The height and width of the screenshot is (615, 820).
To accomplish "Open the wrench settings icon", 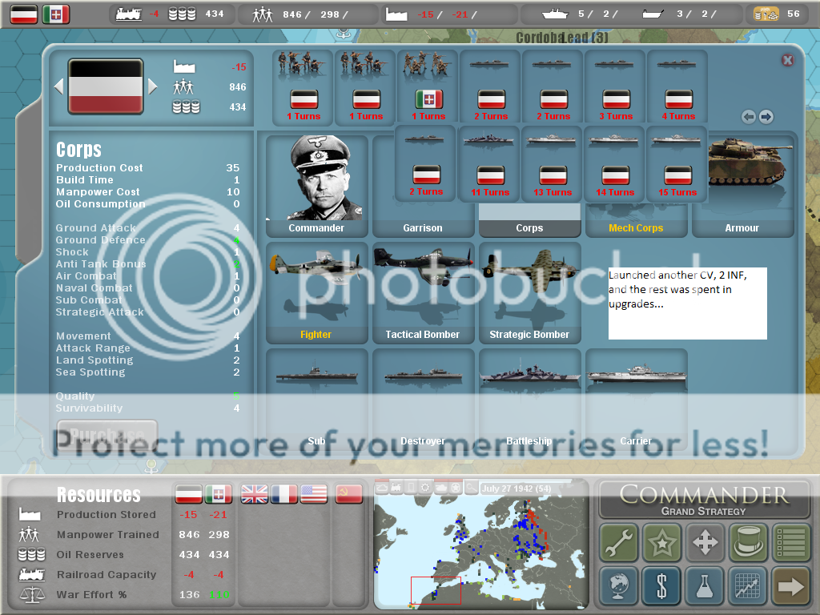I will 618,543.
